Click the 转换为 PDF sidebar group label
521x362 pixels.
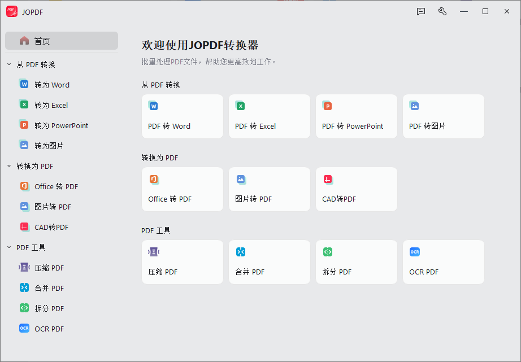(35, 166)
